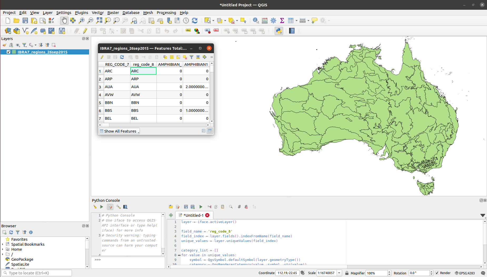Image resolution: width=487 pixels, height=277 pixels.
Task: Select the GeoPackage item in Browser
Action: click(22, 259)
